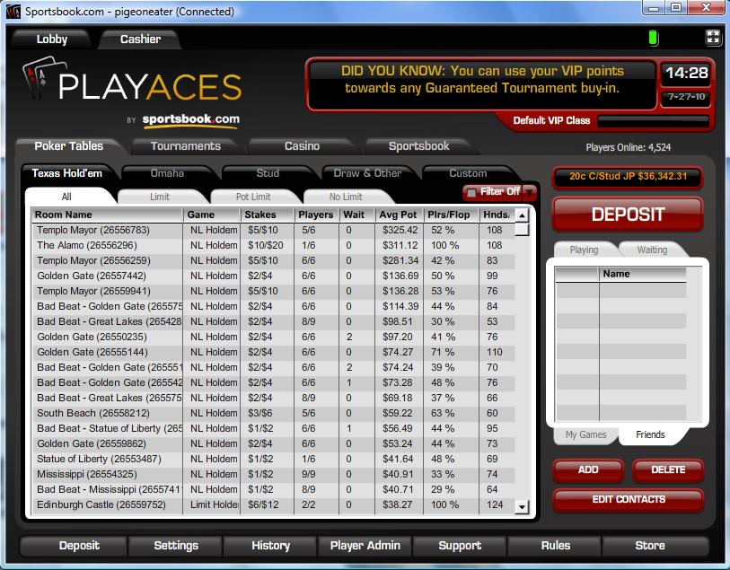Open Player Admin
The height and width of the screenshot is (570, 730).
(x=365, y=546)
